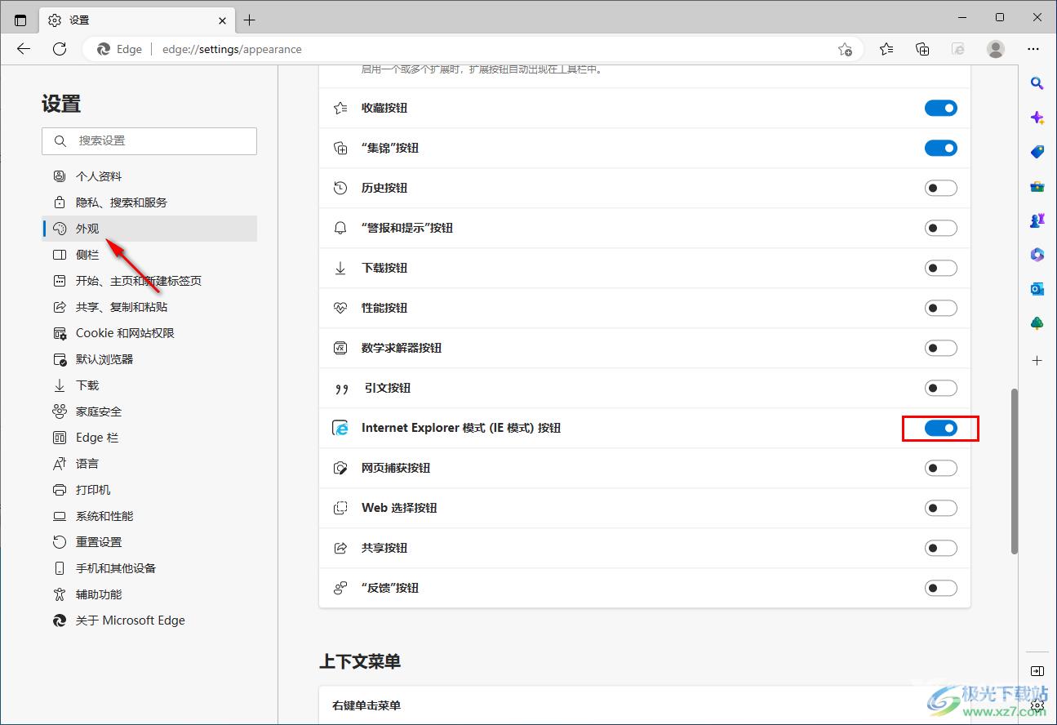Disable the Internet Explorer 模式 toggle
The height and width of the screenshot is (725, 1057).
point(940,428)
